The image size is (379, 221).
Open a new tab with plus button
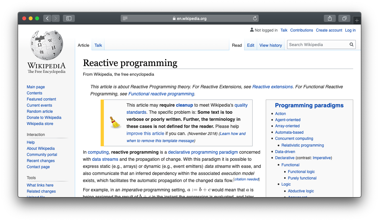coord(357,21)
